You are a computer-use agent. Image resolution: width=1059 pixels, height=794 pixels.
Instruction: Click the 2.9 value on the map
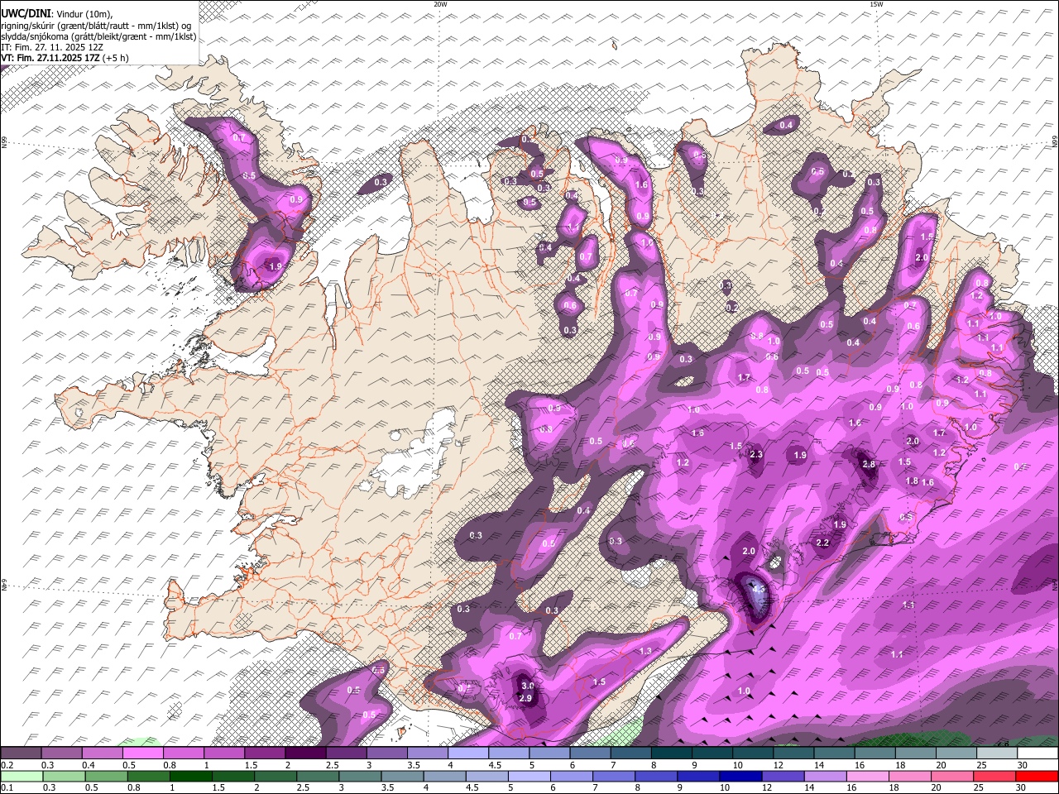[525, 699]
